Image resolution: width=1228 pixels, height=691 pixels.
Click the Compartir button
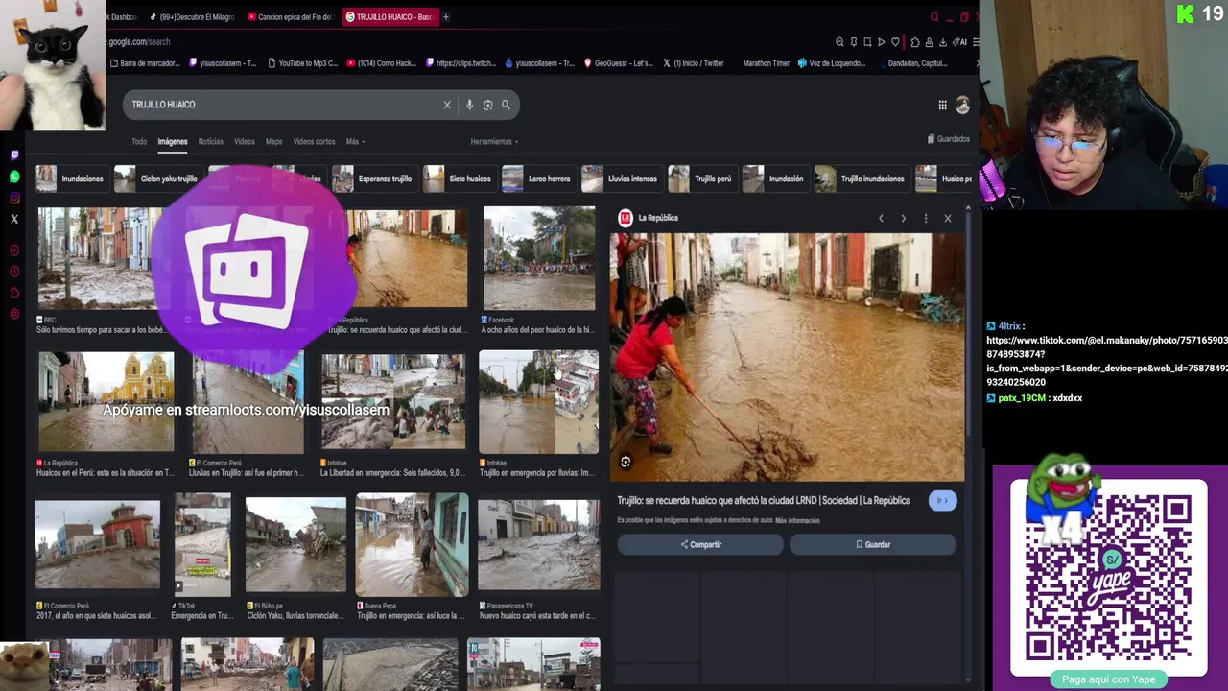700,544
